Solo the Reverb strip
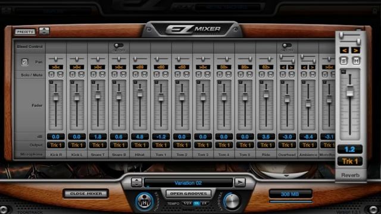The height and width of the screenshot is (214, 381). pyautogui.click(x=344, y=61)
